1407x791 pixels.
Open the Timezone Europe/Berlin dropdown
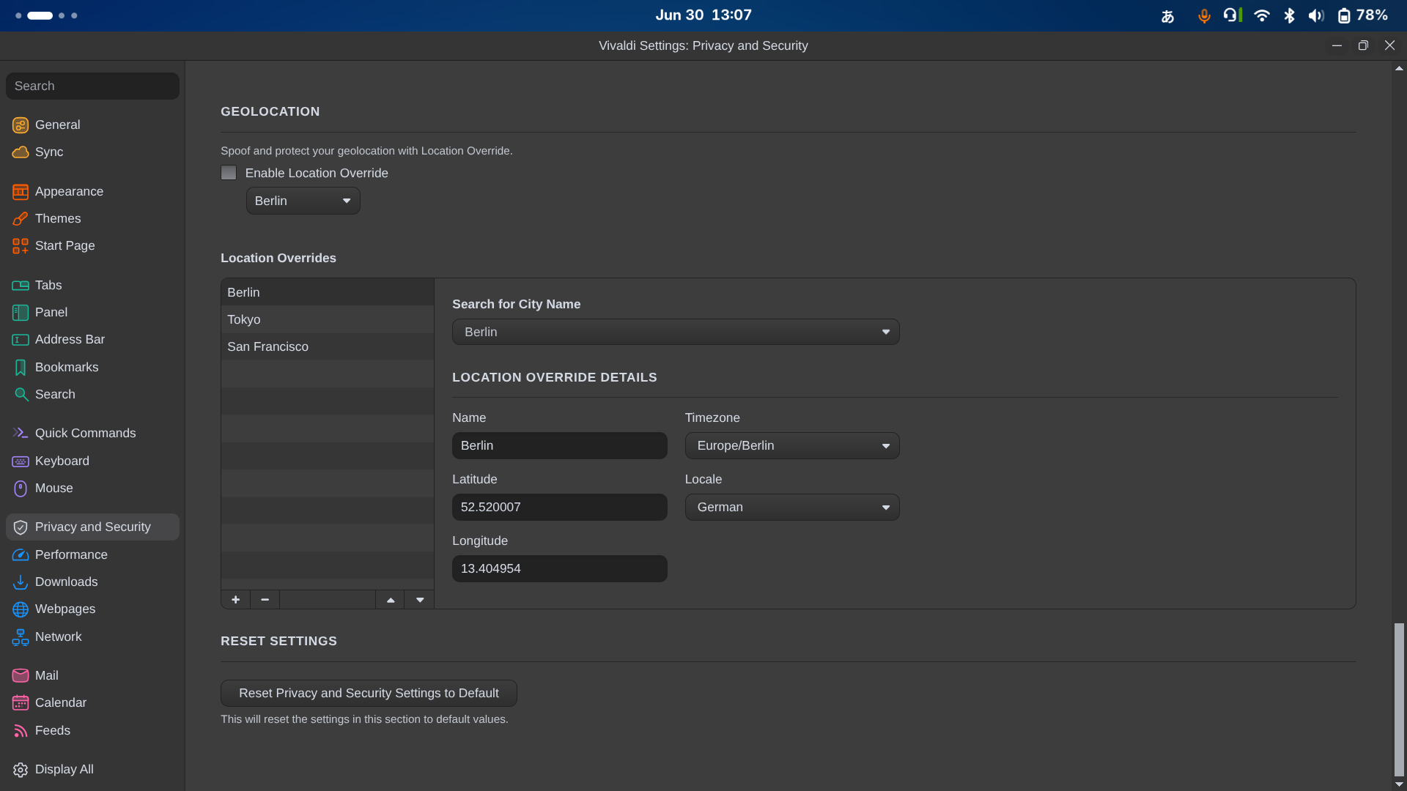click(x=792, y=445)
